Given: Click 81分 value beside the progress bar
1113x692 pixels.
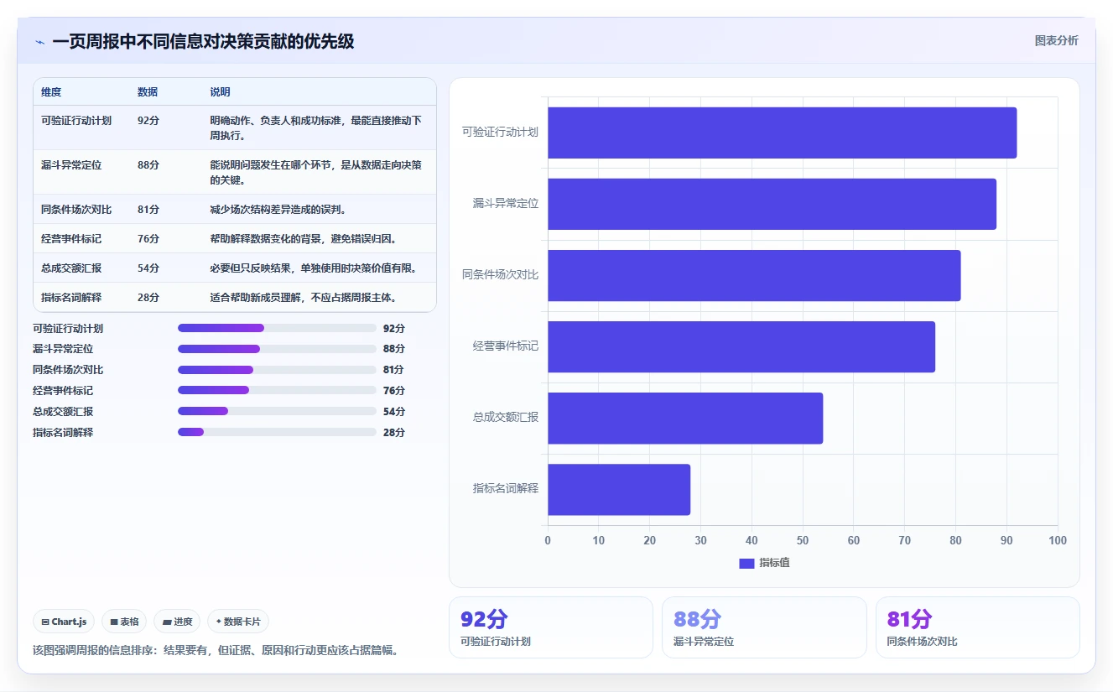Looking at the screenshot, I should click(x=394, y=370).
